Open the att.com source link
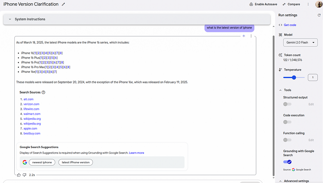Screen dimensions: 323x183 (29, 99)
